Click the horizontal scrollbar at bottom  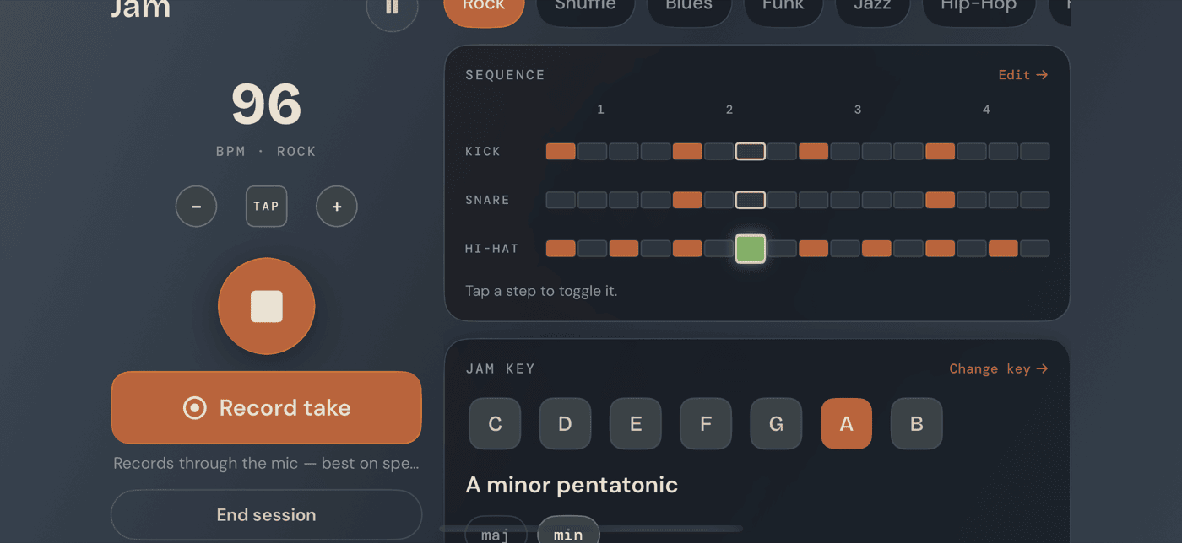591,529
